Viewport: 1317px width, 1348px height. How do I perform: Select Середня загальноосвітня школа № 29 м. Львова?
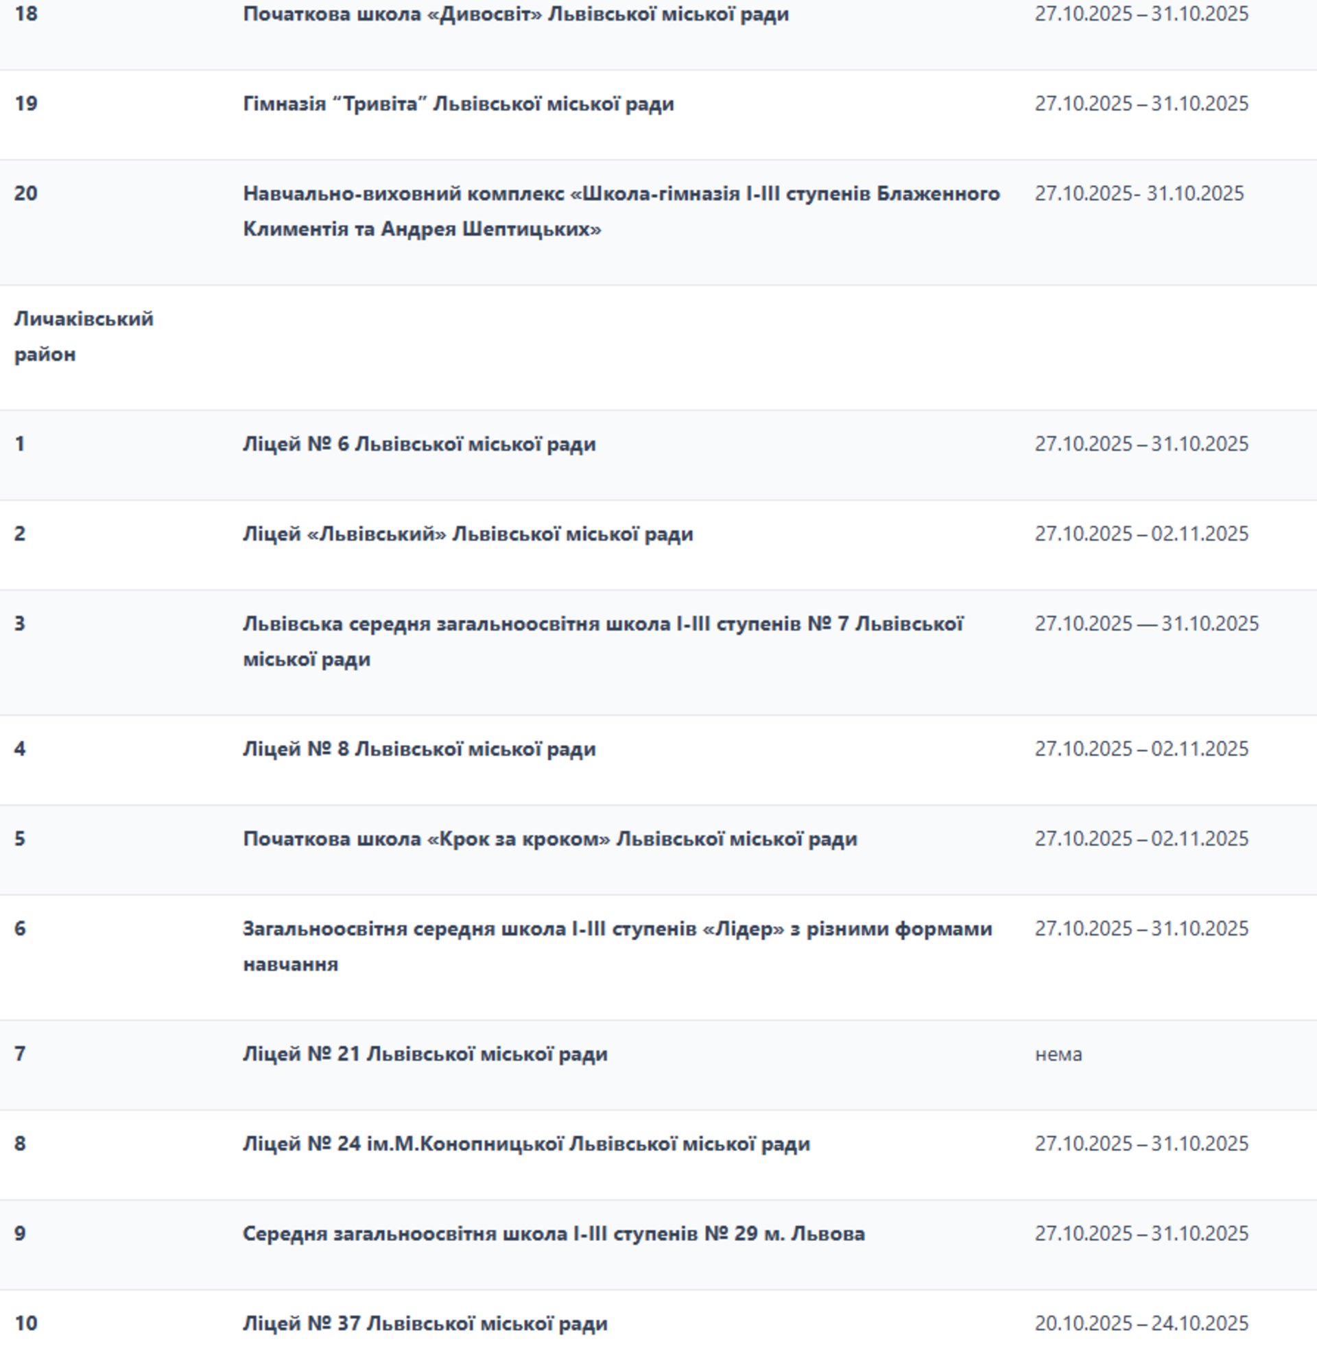(554, 1234)
